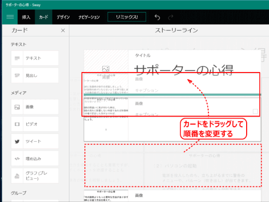The height and width of the screenshot is (202, 269).
Task: Select the Twitter bird icon
Action: click(x=17, y=141)
